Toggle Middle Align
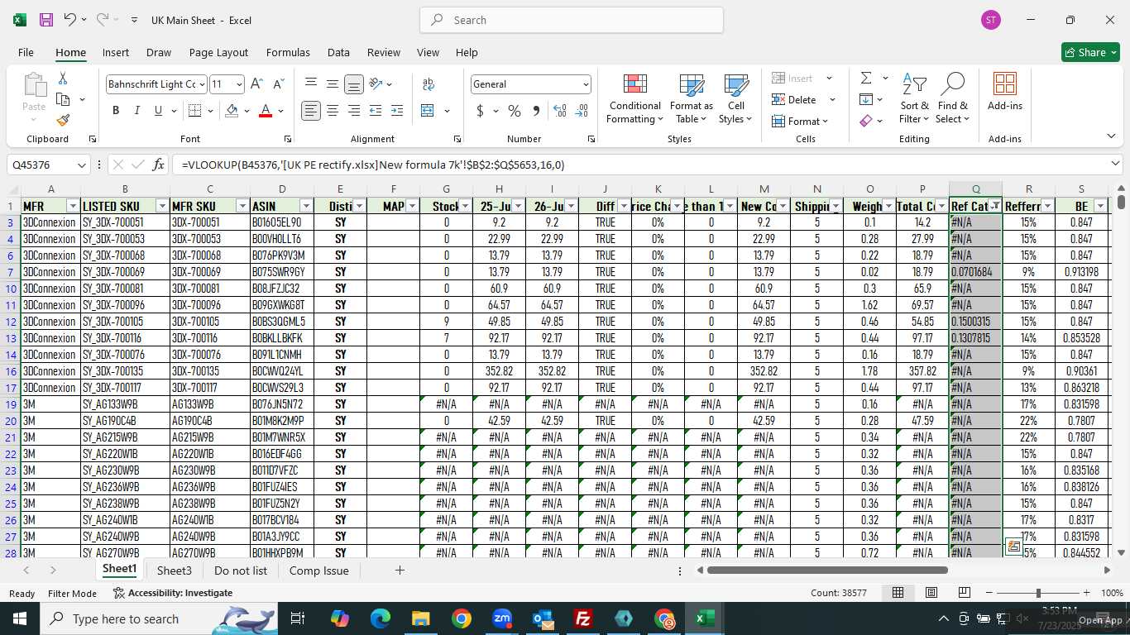This screenshot has width=1130, height=635. [x=333, y=84]
